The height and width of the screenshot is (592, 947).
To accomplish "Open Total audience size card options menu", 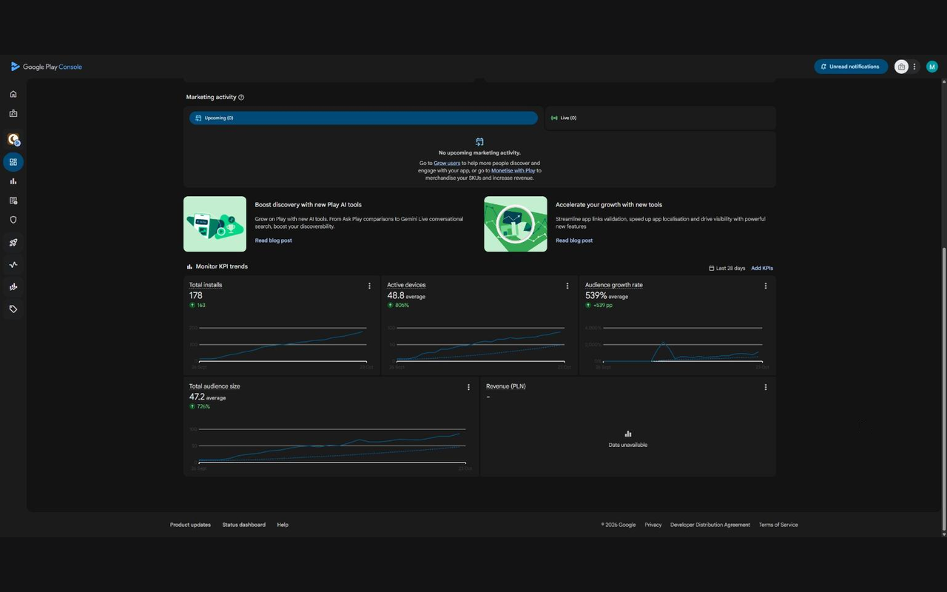I will tap(468, 387).
